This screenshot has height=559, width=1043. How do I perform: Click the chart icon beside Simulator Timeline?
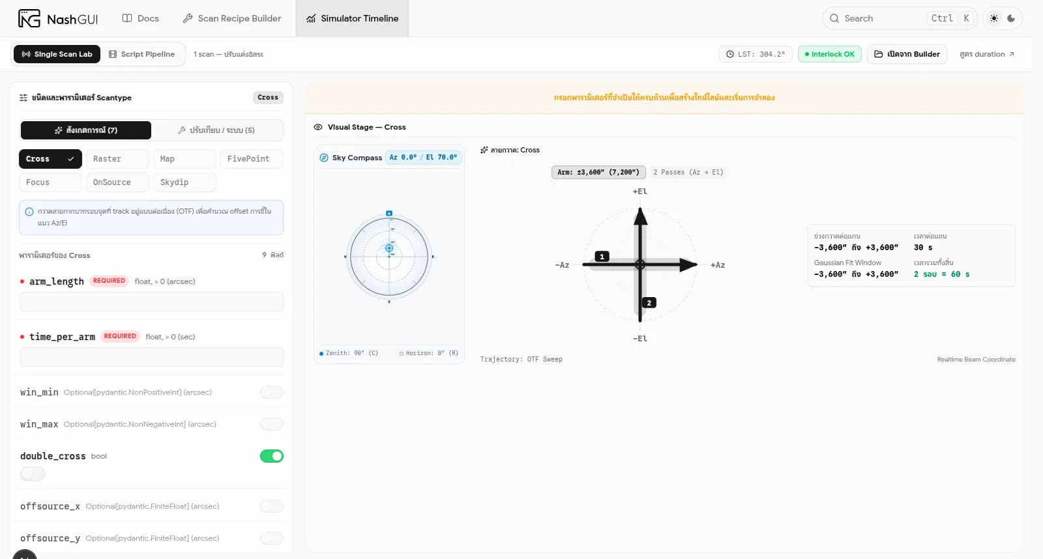point(311,18)
